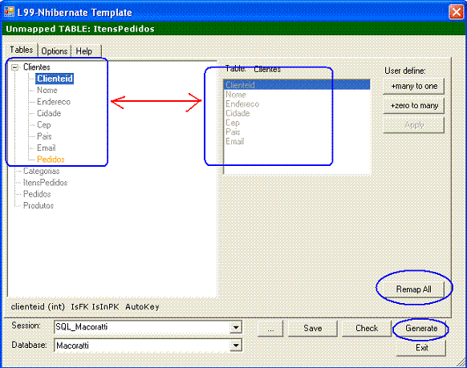Select the Pedidos item under Clientes
The image size is (467, 368).
pos(51,160)
